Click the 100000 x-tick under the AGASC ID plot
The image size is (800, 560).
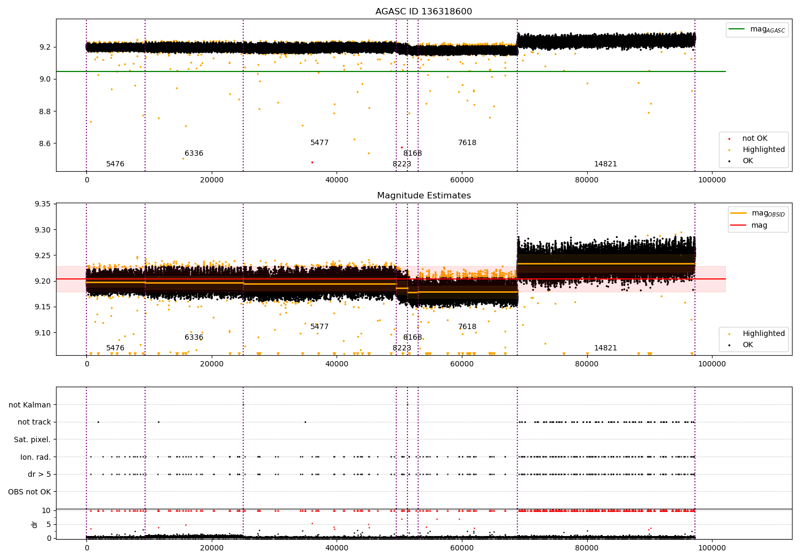(x=712, y=180)
